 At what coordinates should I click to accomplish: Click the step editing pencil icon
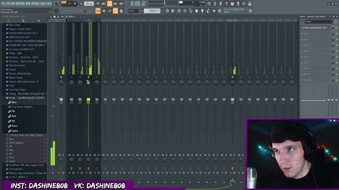tap(110, 11)
